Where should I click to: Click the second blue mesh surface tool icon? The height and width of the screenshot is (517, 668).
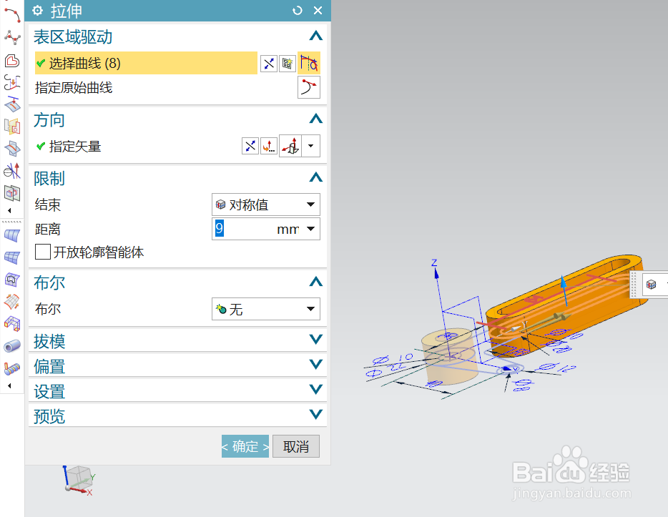point(12,257)
